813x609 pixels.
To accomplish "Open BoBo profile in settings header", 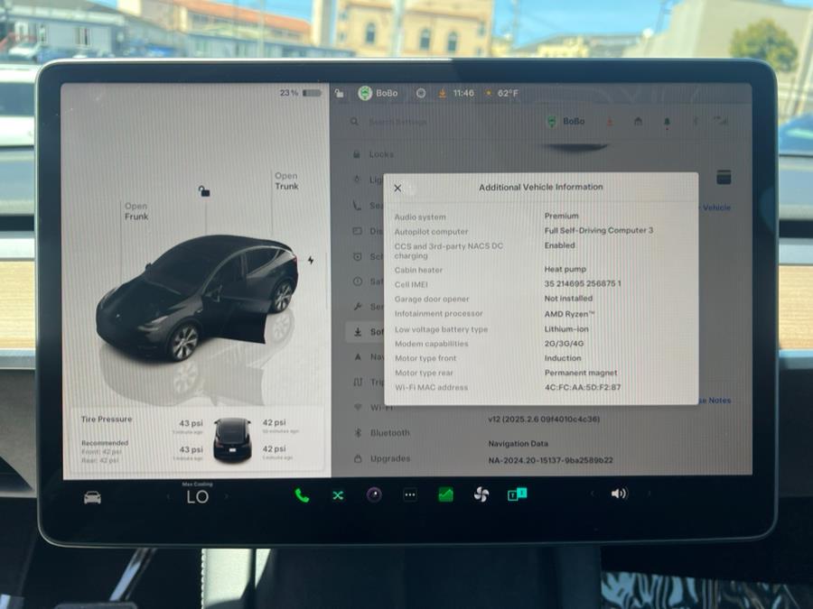I will pyautogui.click(x=566, y=121).
